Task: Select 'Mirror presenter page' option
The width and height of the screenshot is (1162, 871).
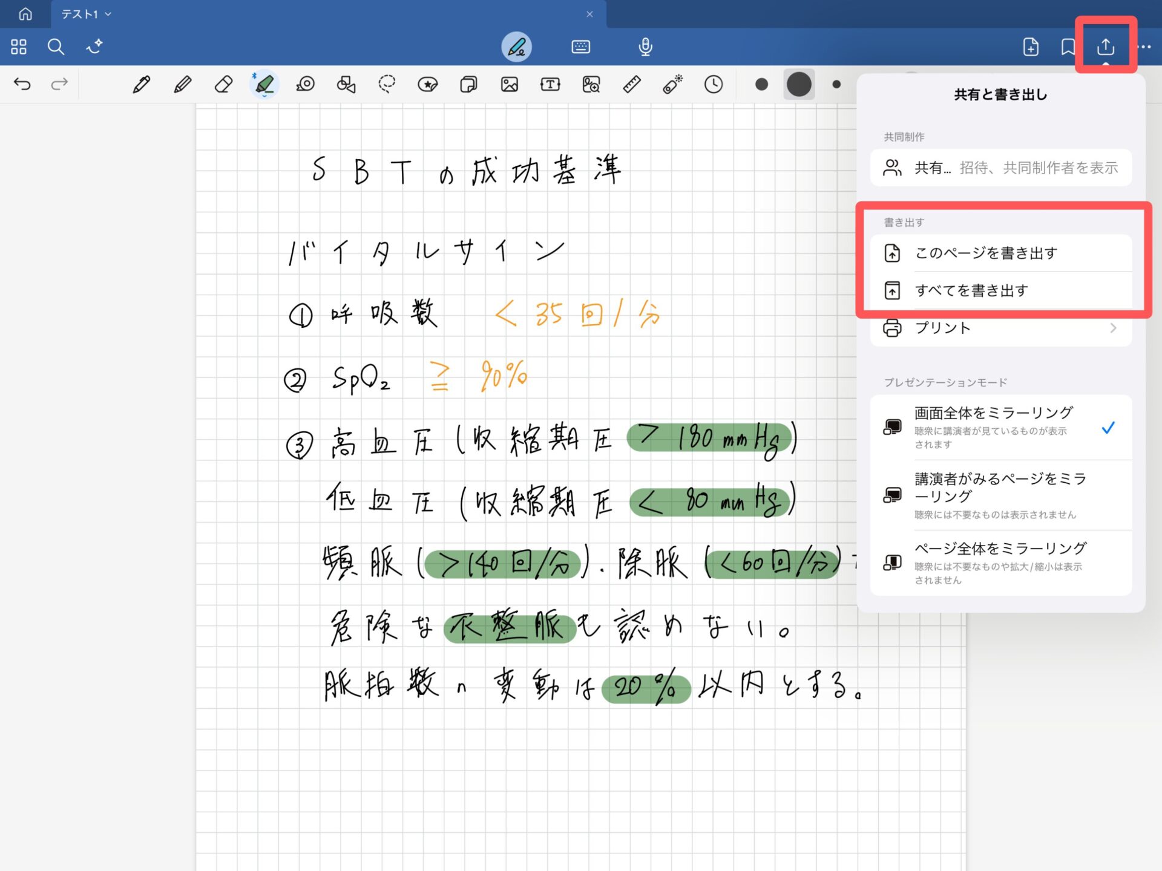Action: click(1000, 495)
